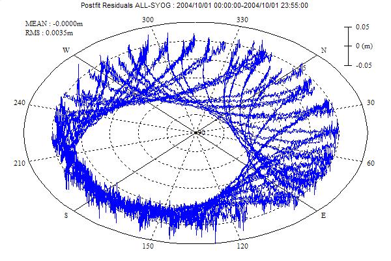Viewport: 391px width, 261px height.
Task: Click the E compass label
Action: click(324, 215)
